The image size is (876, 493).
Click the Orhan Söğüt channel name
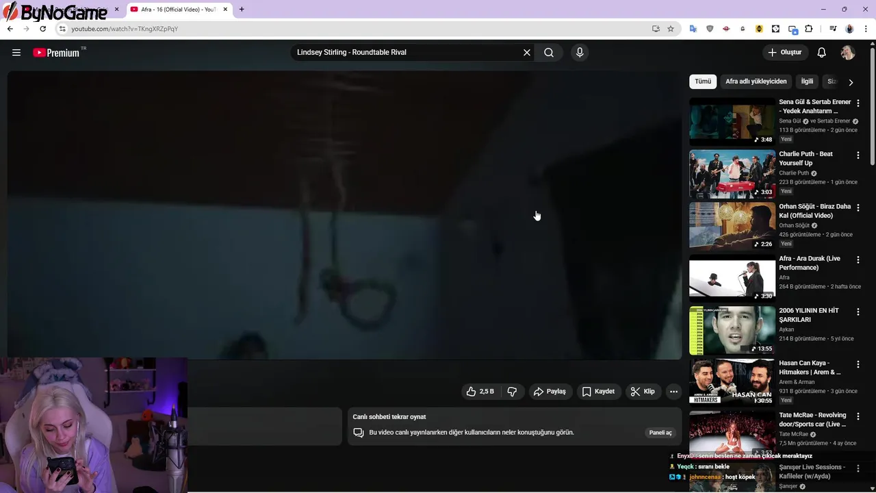click(794, 225)
